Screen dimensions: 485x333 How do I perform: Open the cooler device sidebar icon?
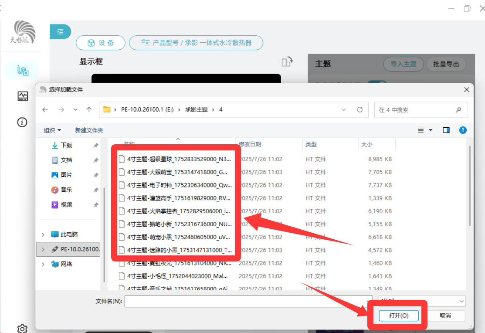pyautogui.click(x=23, y=70)
